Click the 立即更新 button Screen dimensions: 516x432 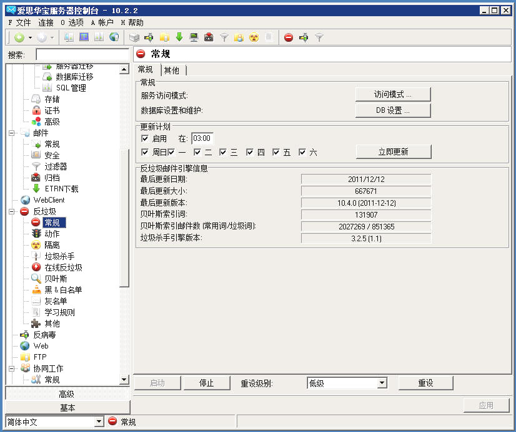(394, 151)
